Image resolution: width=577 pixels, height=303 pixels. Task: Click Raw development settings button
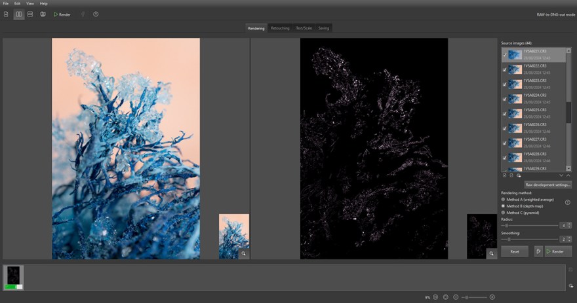click(x=547, y=185)
